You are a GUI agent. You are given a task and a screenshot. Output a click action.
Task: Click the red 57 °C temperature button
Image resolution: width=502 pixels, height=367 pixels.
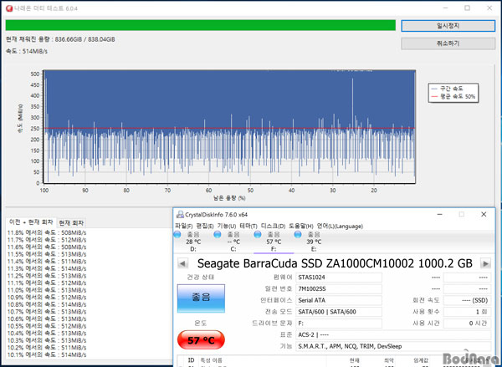(x=201, y=339)
